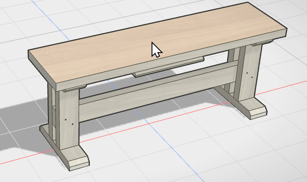Pick the center cleat under the seat
307x182 pixels.
coord(168,66)
